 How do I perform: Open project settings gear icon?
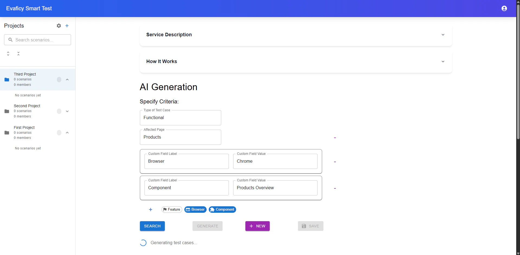tap(59, 26)
